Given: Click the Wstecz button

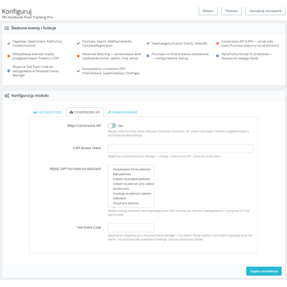Looking at the screenshot, I should 208,11.
